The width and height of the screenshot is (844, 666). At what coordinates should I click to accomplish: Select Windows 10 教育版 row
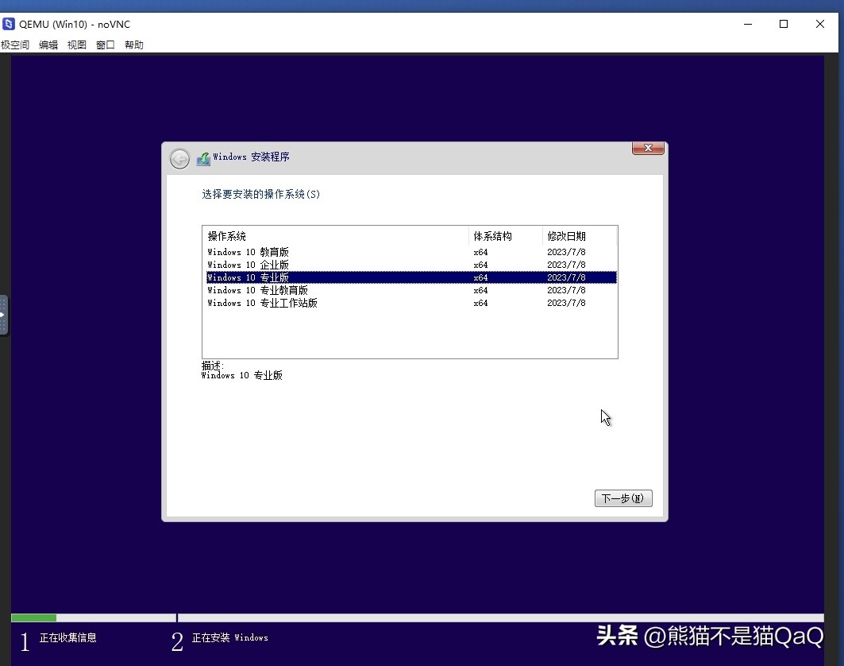point(412,252)
